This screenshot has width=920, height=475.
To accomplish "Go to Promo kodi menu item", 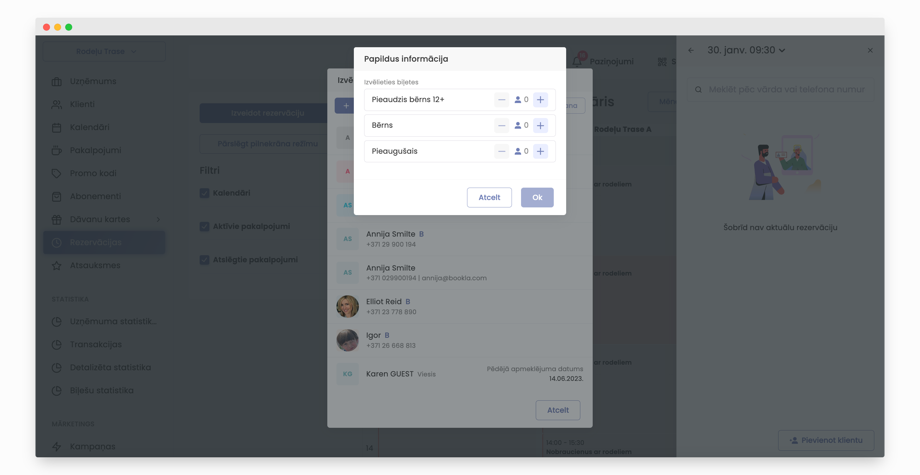I will coord(93,173).
